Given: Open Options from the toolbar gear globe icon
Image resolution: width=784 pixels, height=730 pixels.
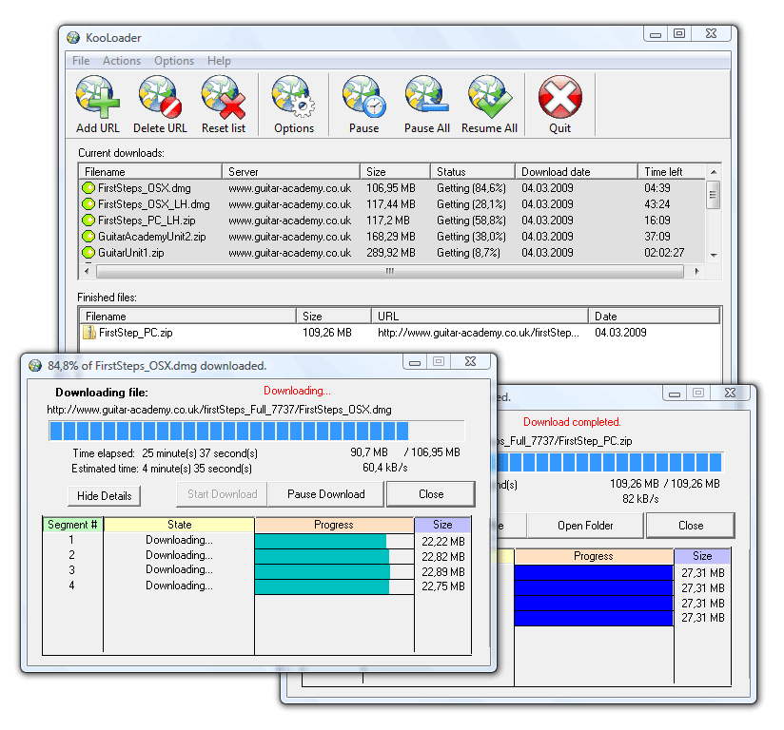Looking at the screenshot, I should (x=293, y=96).
